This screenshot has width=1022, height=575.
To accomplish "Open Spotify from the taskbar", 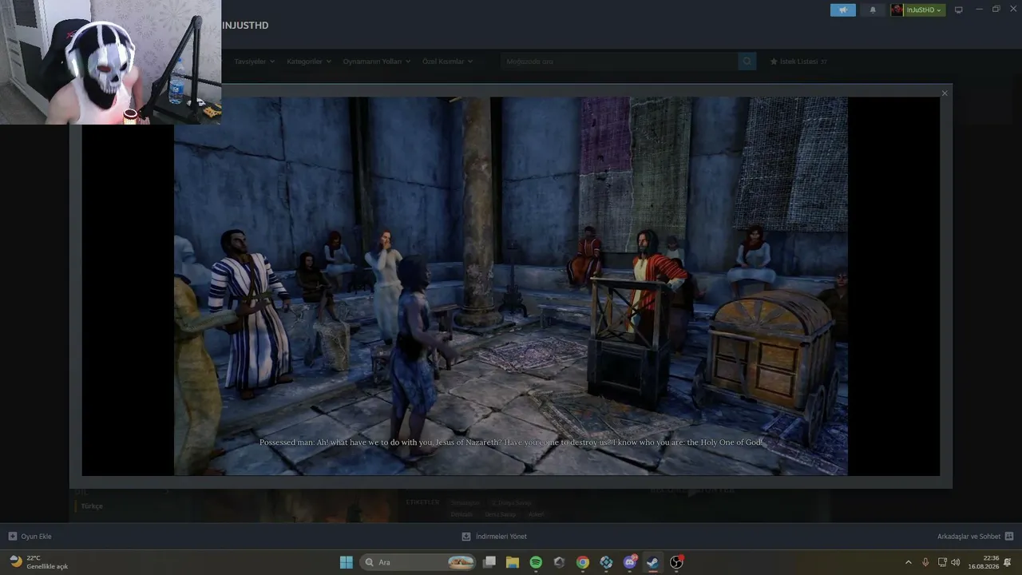I will (x=536, y=562).
